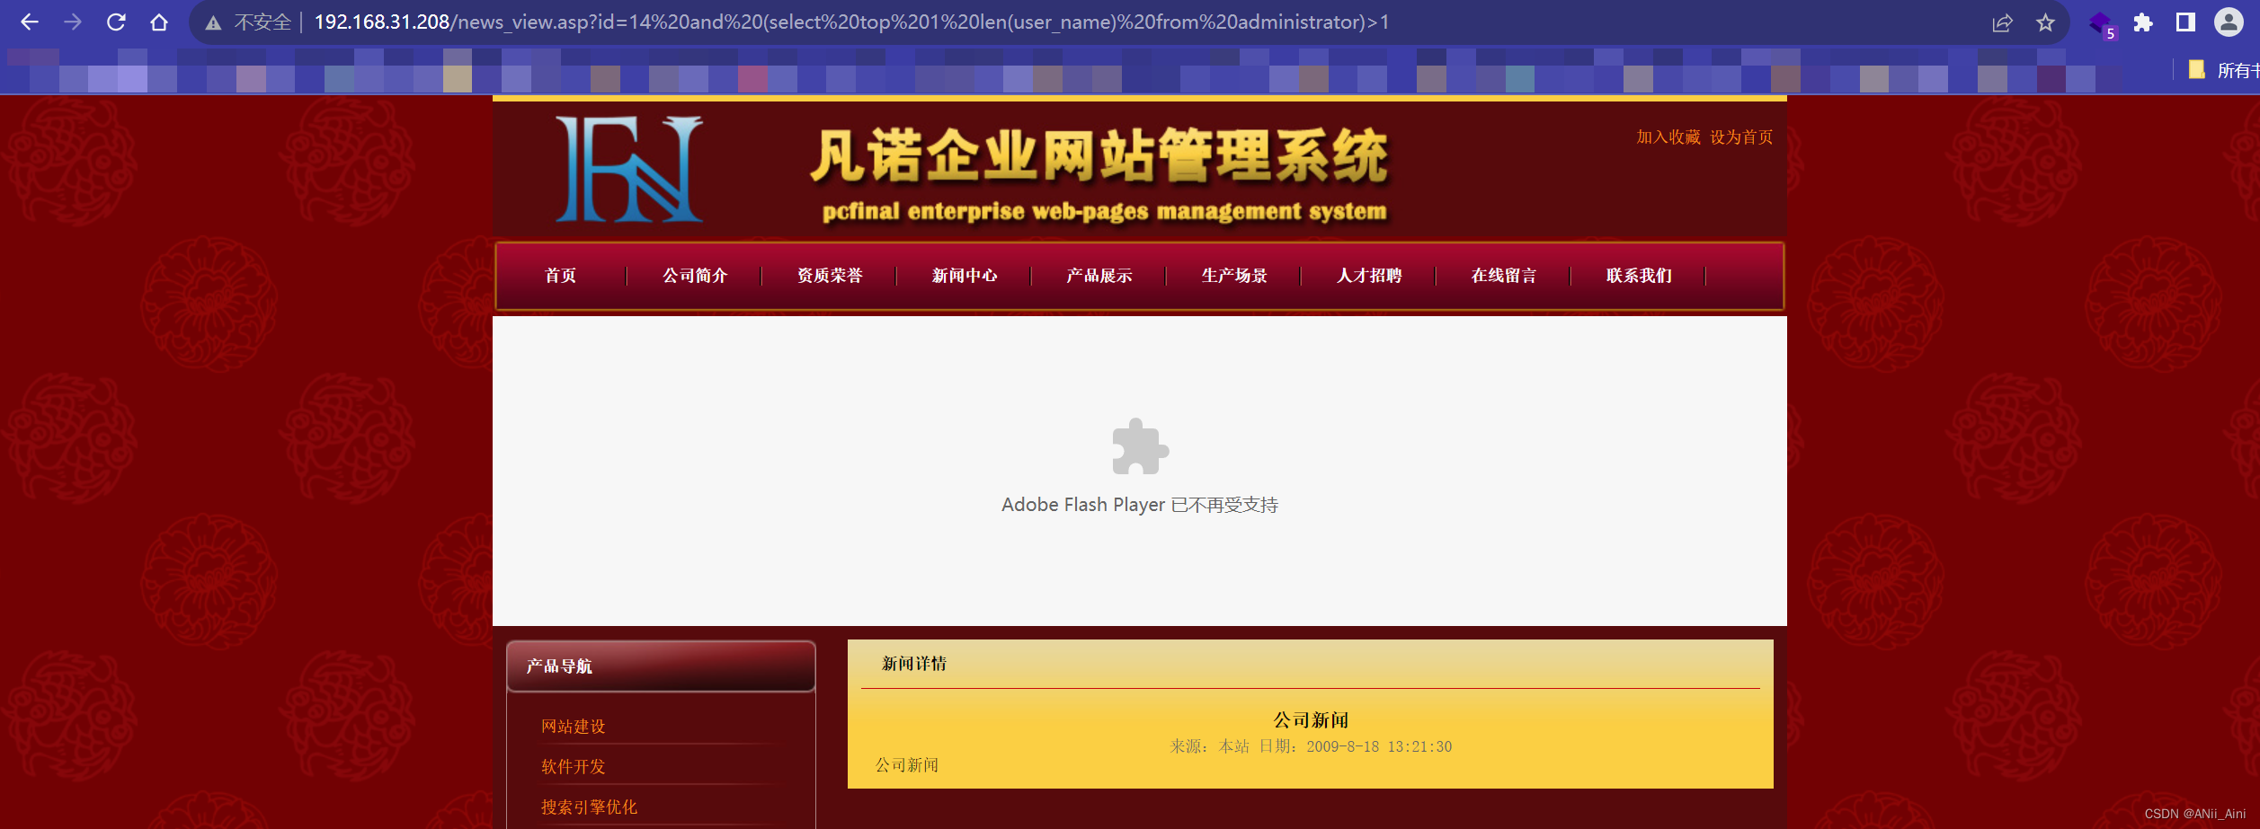Open the 生产场景 navigation item

[1234, 276]
